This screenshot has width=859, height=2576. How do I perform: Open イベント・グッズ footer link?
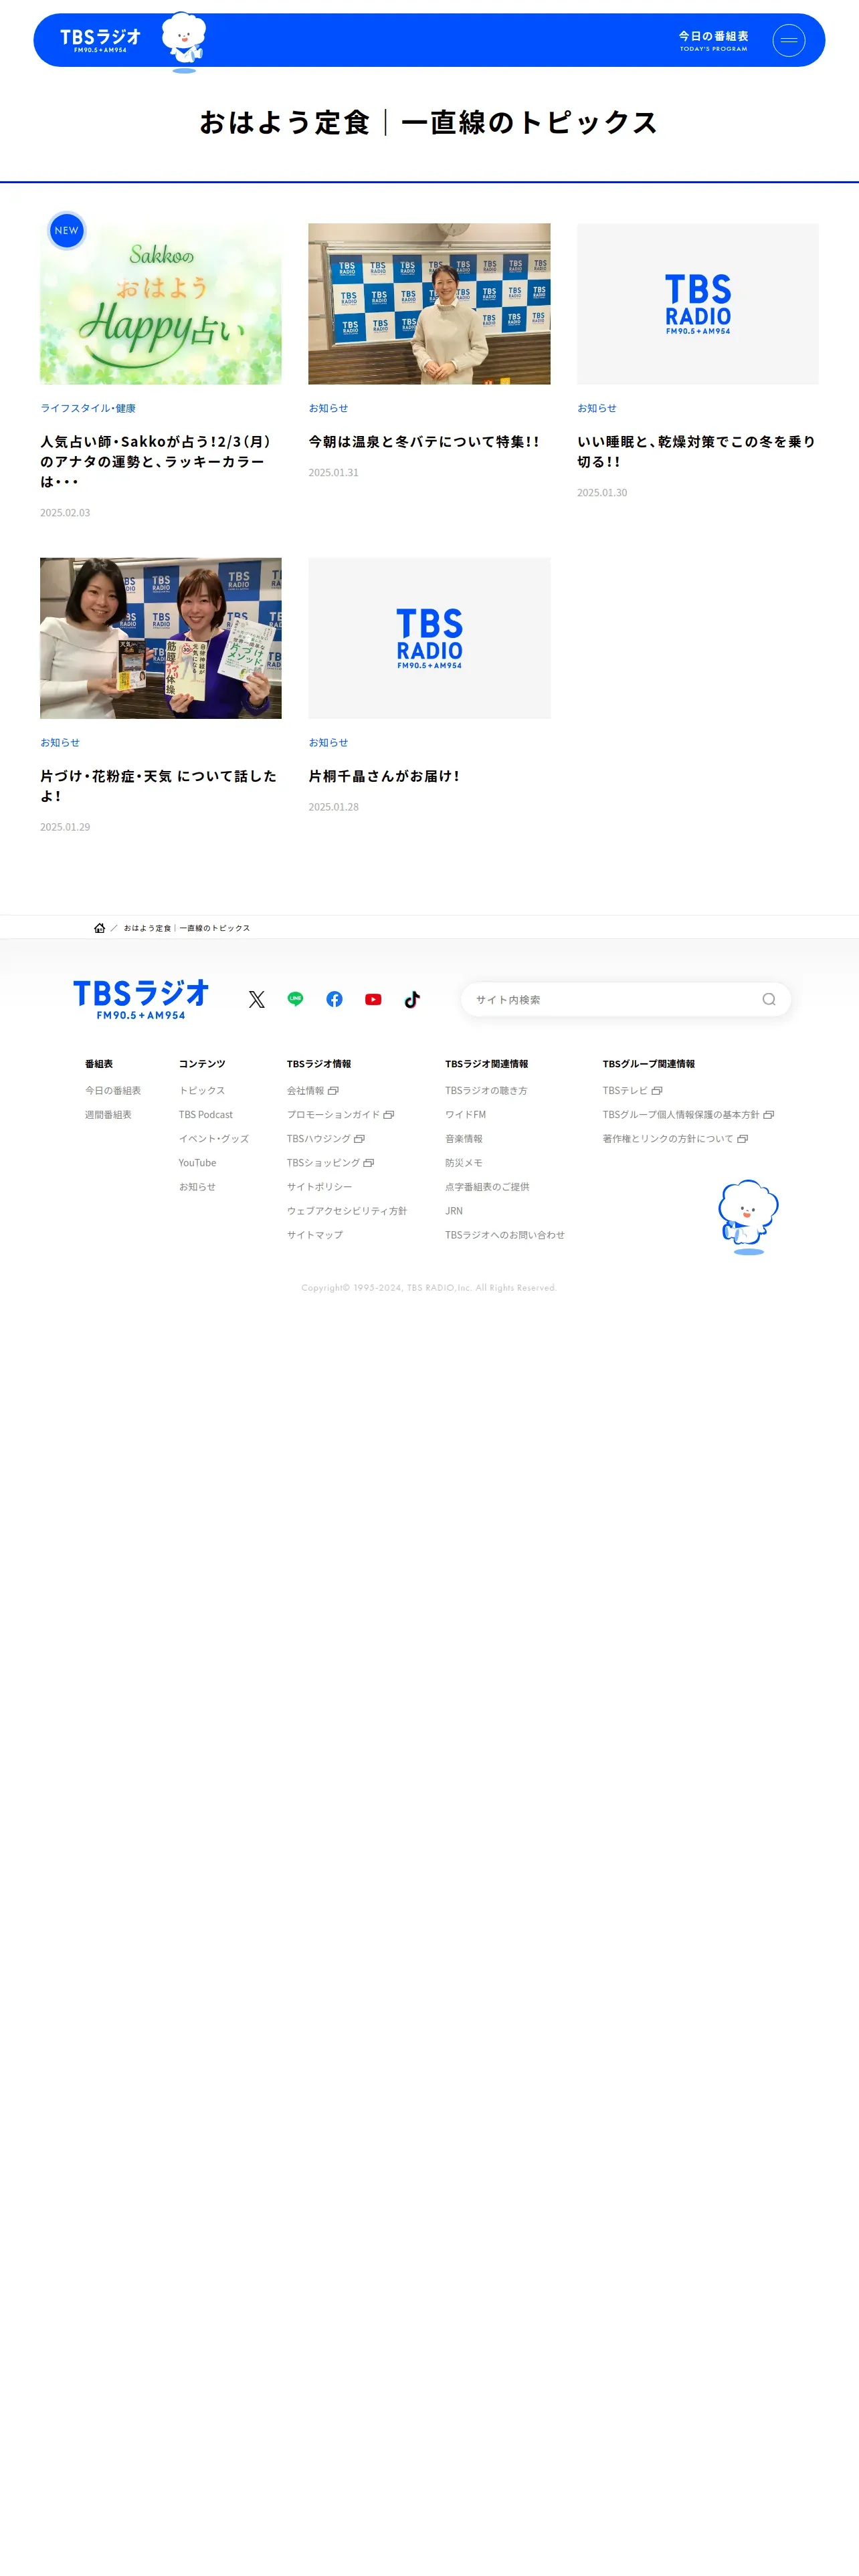(x=214, y=1138)
